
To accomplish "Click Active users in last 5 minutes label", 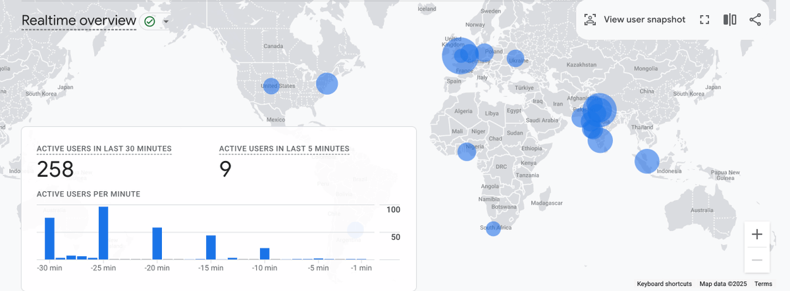I will pos(284,149).
